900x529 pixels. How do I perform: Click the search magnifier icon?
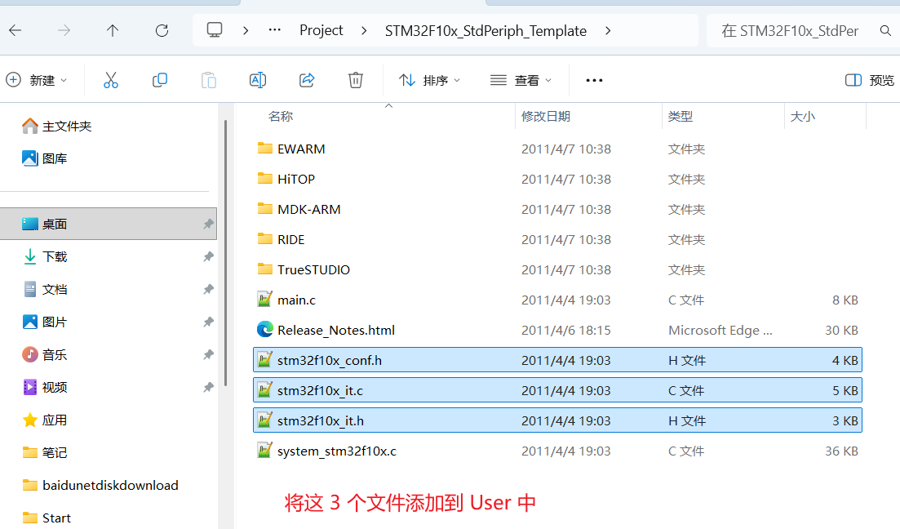click(x=885, y=30)
